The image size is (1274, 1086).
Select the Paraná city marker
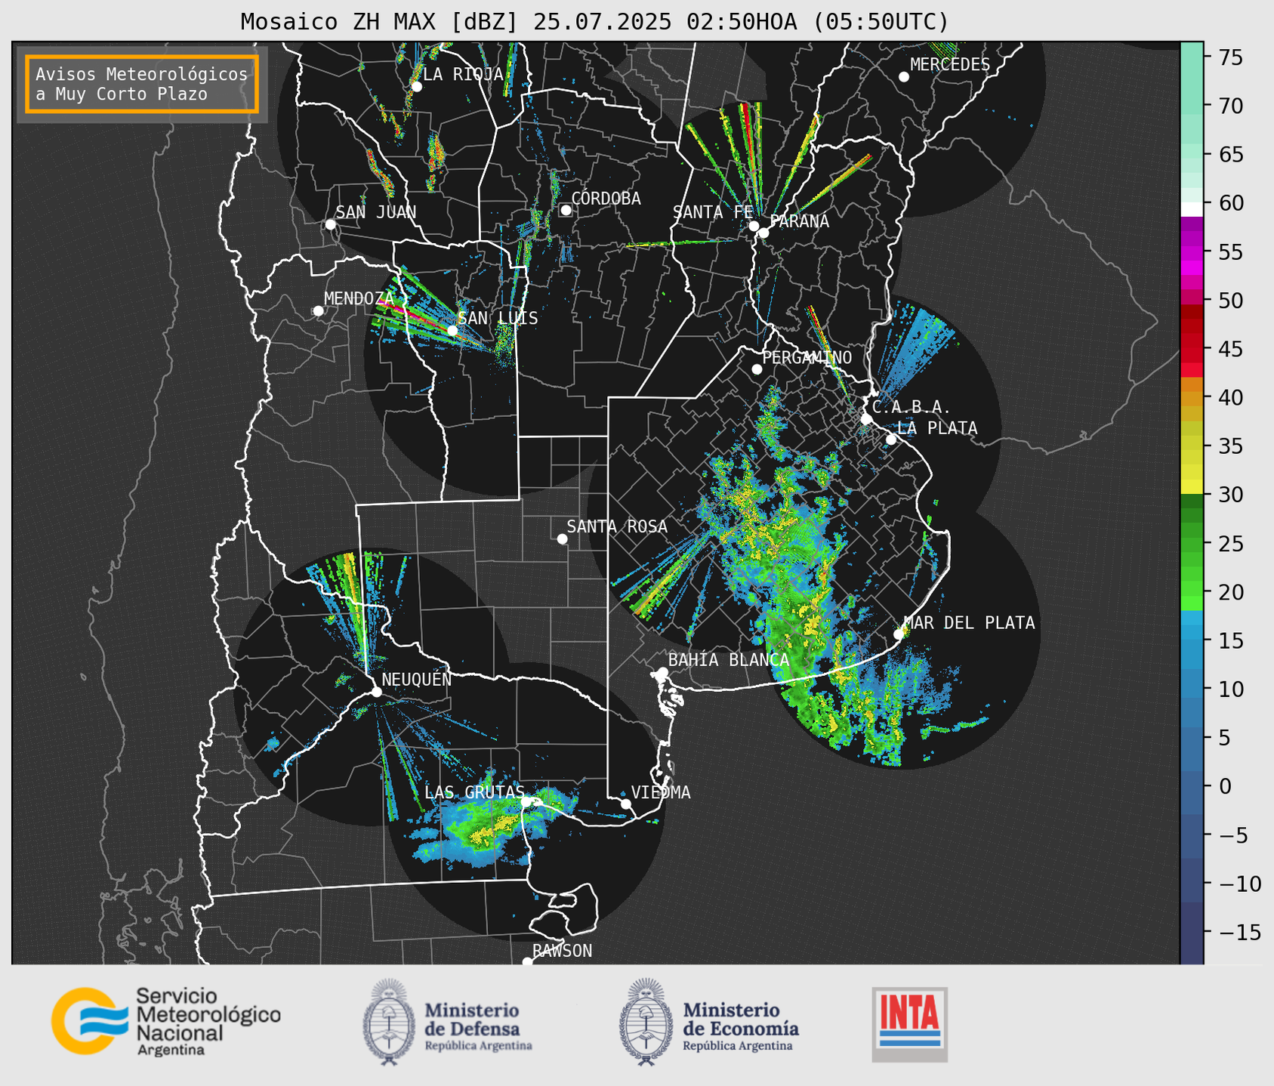coord(763,233)
